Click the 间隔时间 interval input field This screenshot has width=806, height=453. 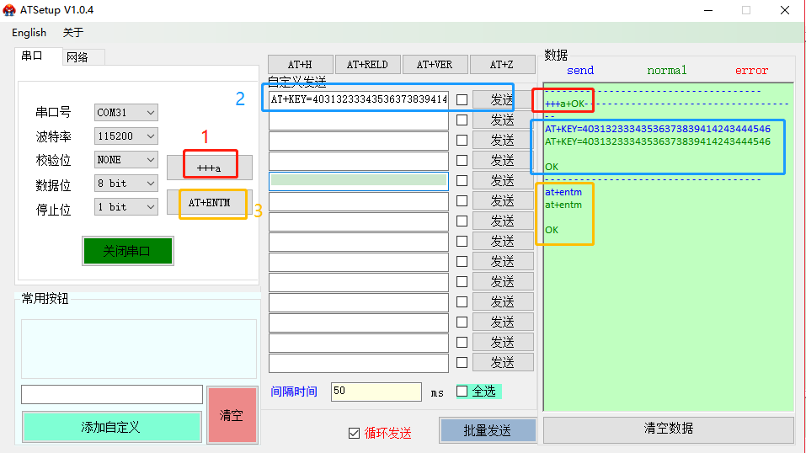(376, 392)
